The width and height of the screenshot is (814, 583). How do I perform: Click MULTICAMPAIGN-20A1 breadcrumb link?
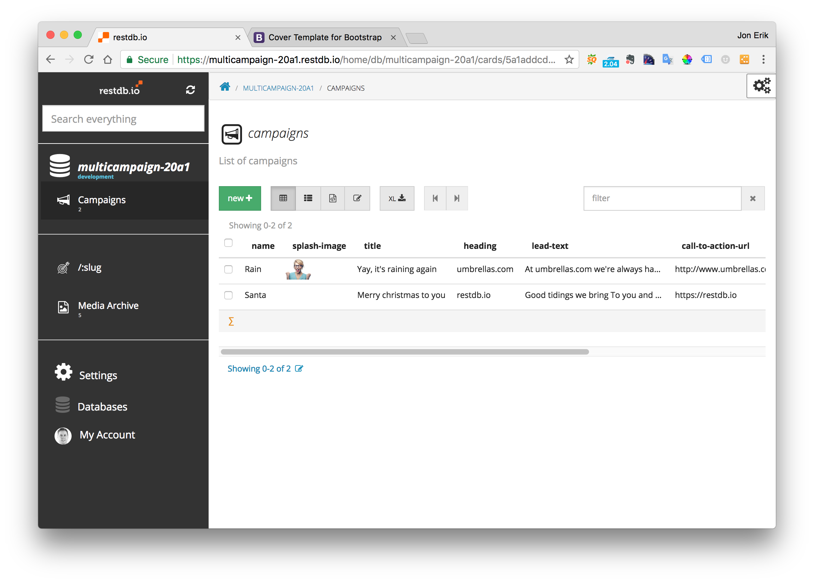[278, 88]
